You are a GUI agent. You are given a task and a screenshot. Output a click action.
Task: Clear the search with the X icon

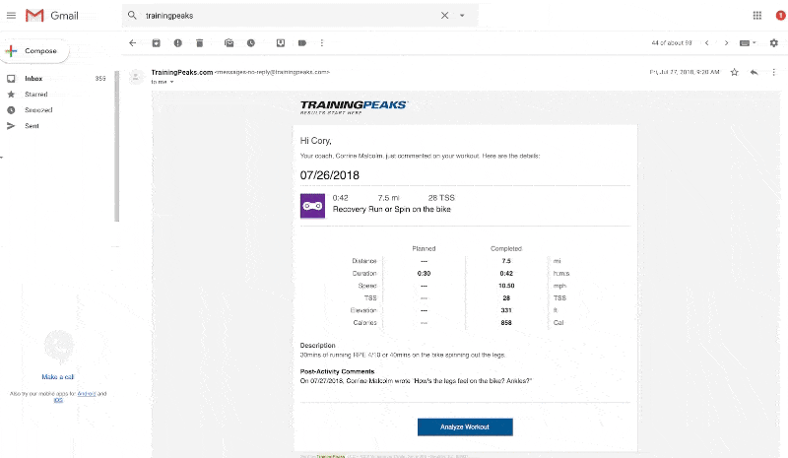(x=445, y=16)
